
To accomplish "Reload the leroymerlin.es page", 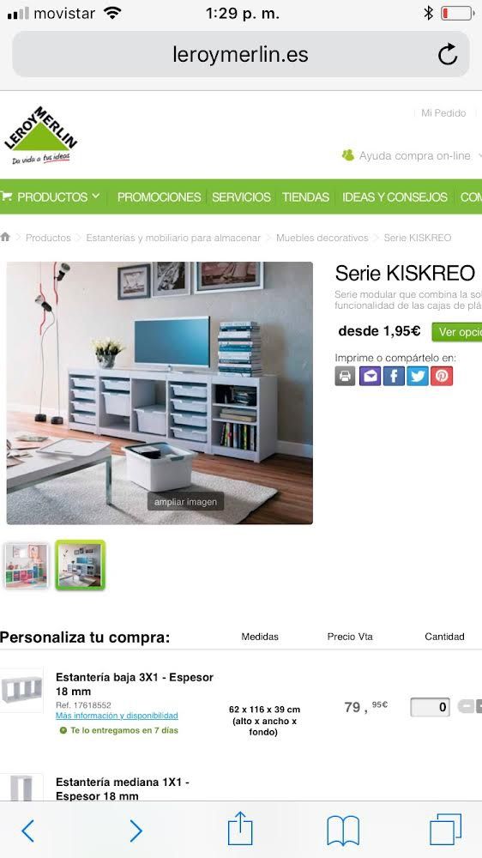I will (x=448, y=54).
